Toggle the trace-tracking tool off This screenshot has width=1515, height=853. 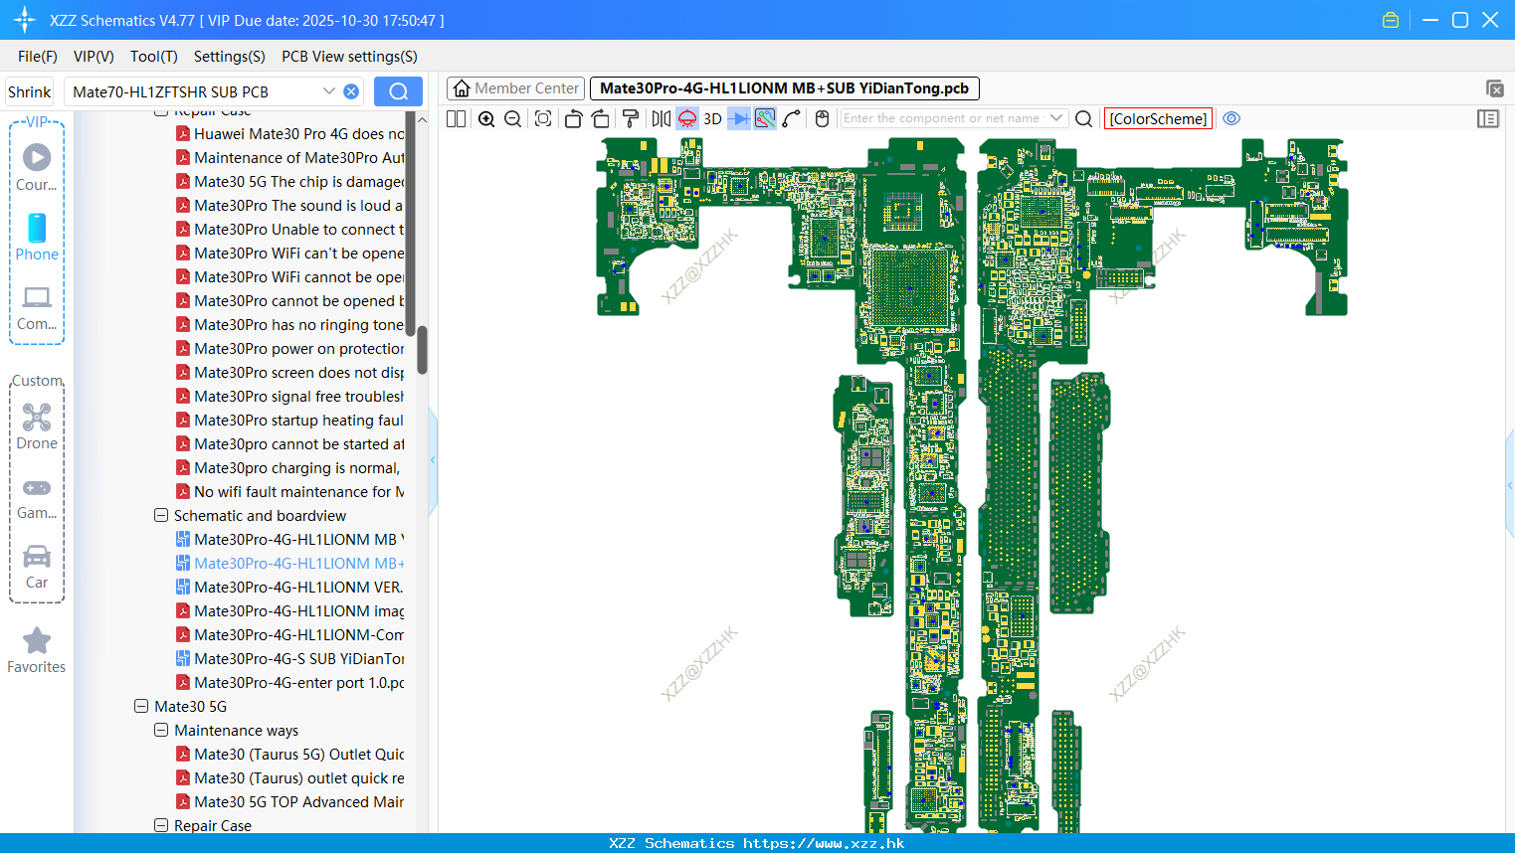pos(763,117)
